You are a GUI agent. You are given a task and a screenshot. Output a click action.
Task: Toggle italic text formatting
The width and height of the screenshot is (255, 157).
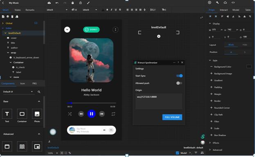111,10
